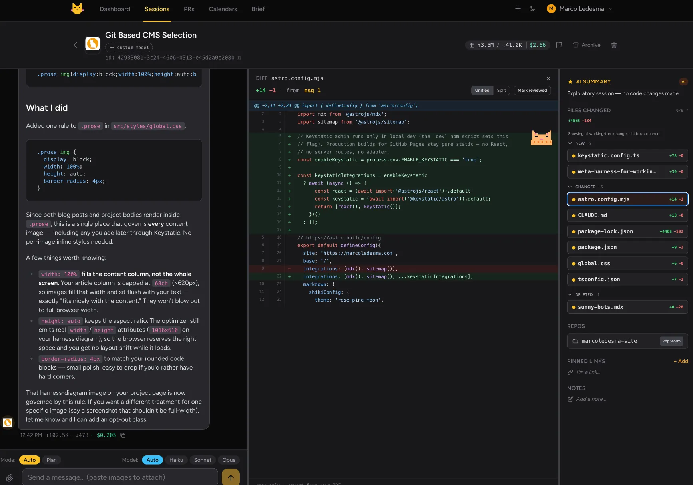Collapse the NEW files group

(570, 143)
